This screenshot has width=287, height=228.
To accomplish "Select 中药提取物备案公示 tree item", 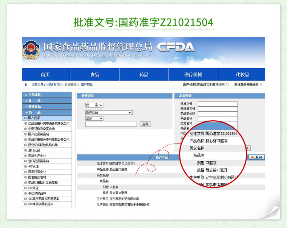I will tap(41, 129).
